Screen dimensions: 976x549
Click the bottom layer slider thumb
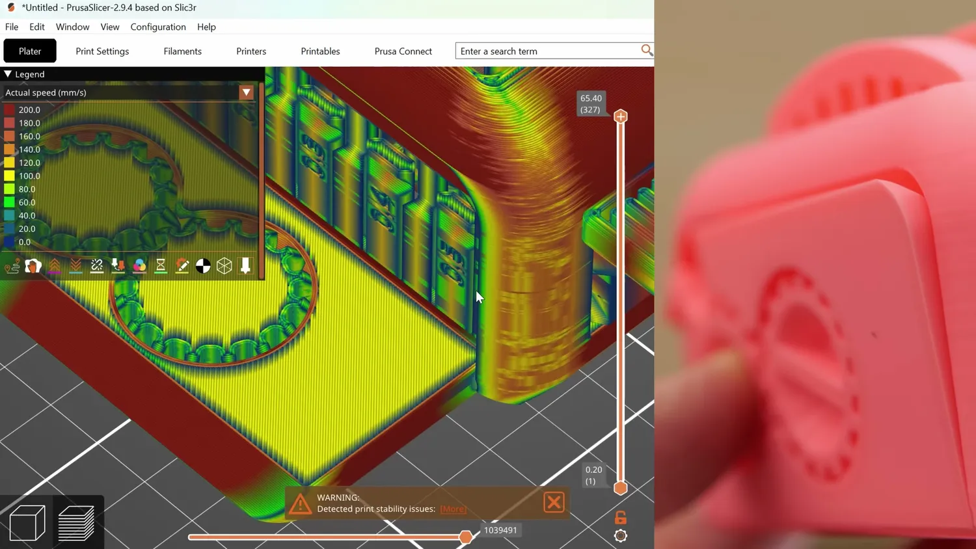[621, 488]
